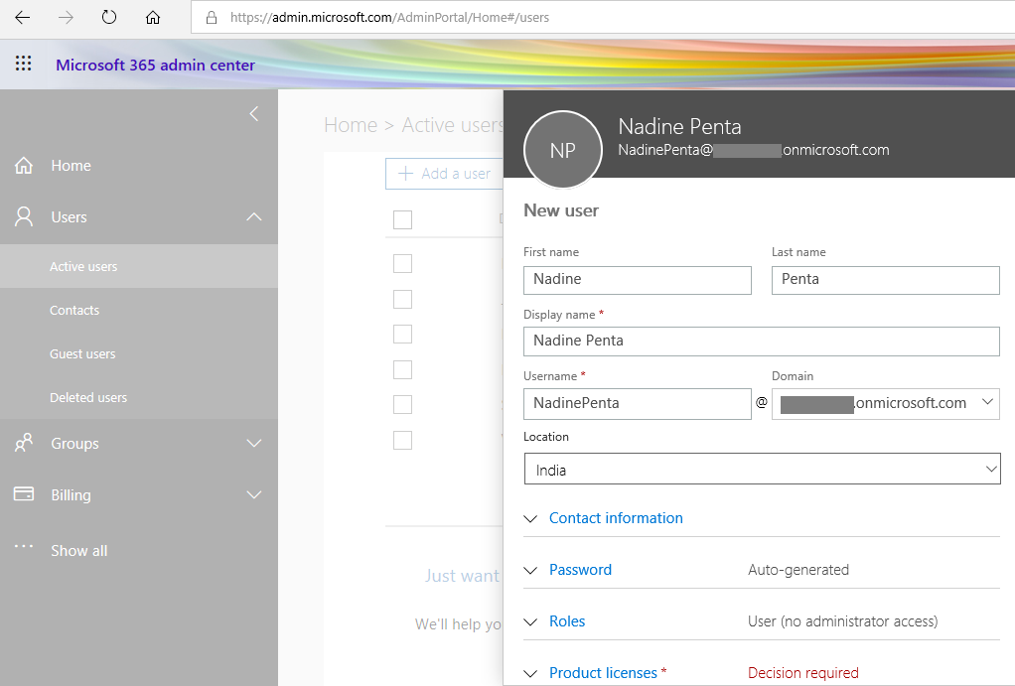1015x686 pixels.
Task: Click the browser home icon
Action: point(152,16)
